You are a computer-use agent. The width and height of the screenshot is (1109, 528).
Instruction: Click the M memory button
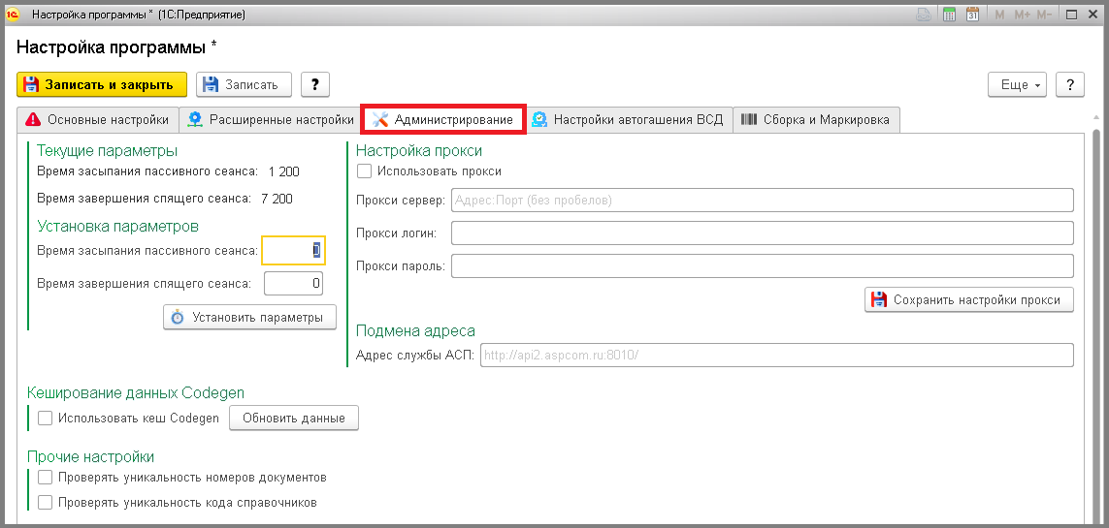(999, 15)
